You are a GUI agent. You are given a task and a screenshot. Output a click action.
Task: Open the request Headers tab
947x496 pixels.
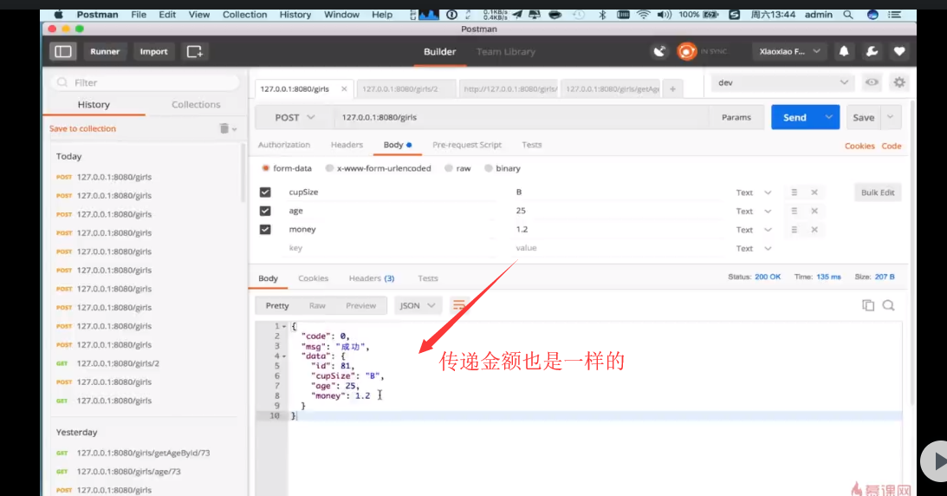coord(347,145)
